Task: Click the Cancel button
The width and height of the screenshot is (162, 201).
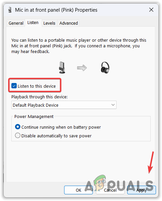Action: [x=110, y=190]
